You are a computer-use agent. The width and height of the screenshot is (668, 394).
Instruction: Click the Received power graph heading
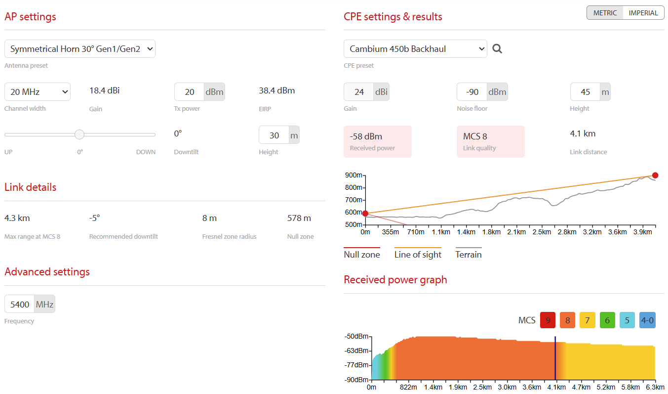pos(395,280)
